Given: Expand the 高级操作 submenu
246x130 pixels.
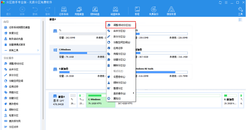Looking at the screenshot, I should 120,93.
